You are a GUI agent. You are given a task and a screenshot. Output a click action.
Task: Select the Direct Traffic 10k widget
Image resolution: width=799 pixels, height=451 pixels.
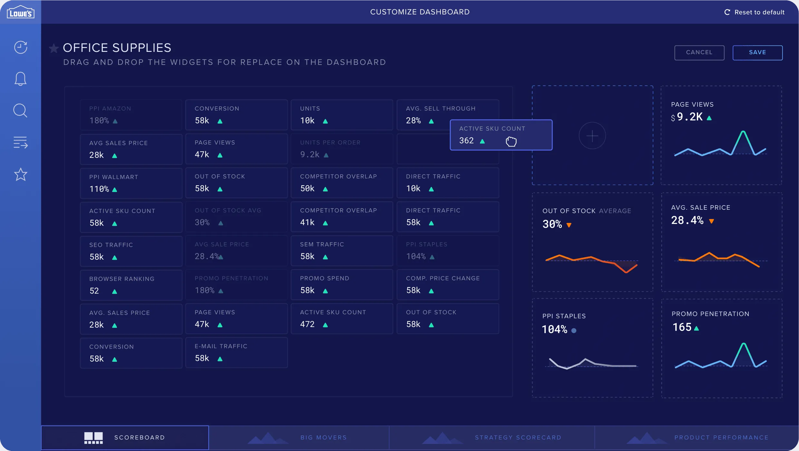point(448,183)
